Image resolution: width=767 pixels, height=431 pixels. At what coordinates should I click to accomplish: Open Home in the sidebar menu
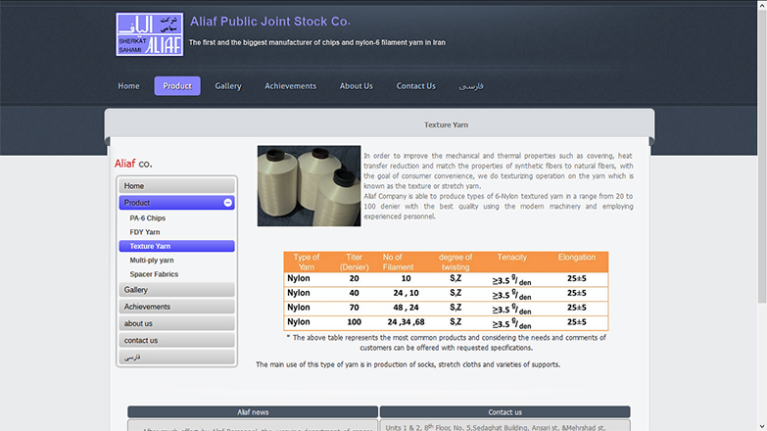pos(176,186)
